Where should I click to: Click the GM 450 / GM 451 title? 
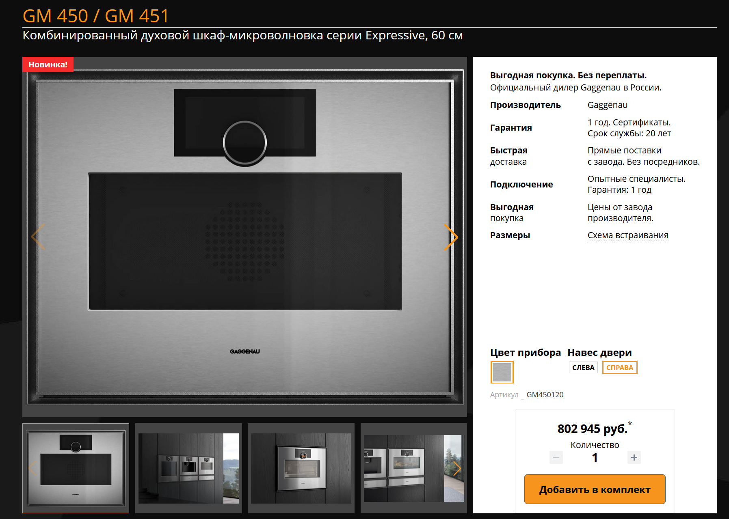[x=96, y=16]
